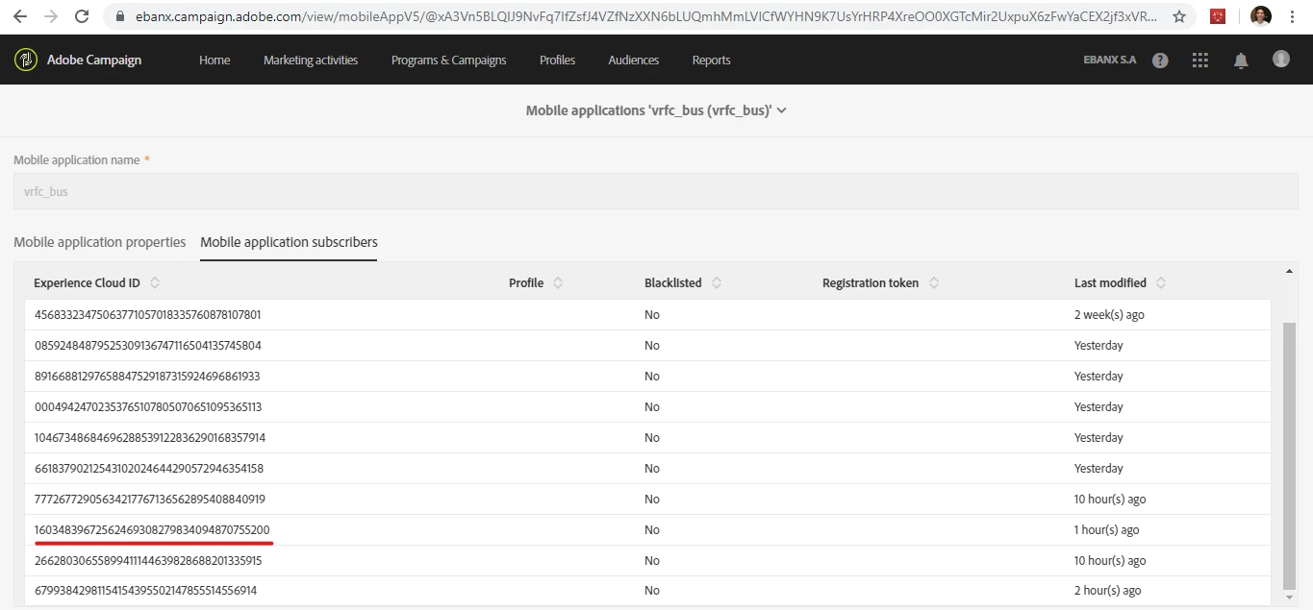Switch to Mobile application properties tab

(x=99, y=242)
